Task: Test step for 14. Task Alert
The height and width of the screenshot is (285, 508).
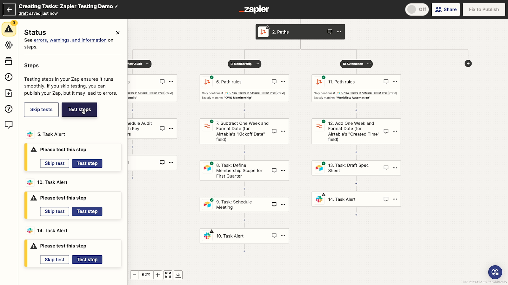Action: pos(87,260)
